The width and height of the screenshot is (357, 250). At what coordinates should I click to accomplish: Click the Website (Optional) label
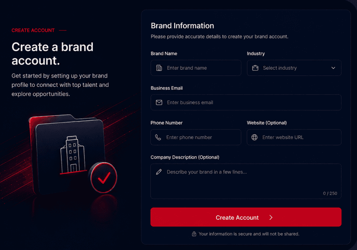click(x=267, y=123)
